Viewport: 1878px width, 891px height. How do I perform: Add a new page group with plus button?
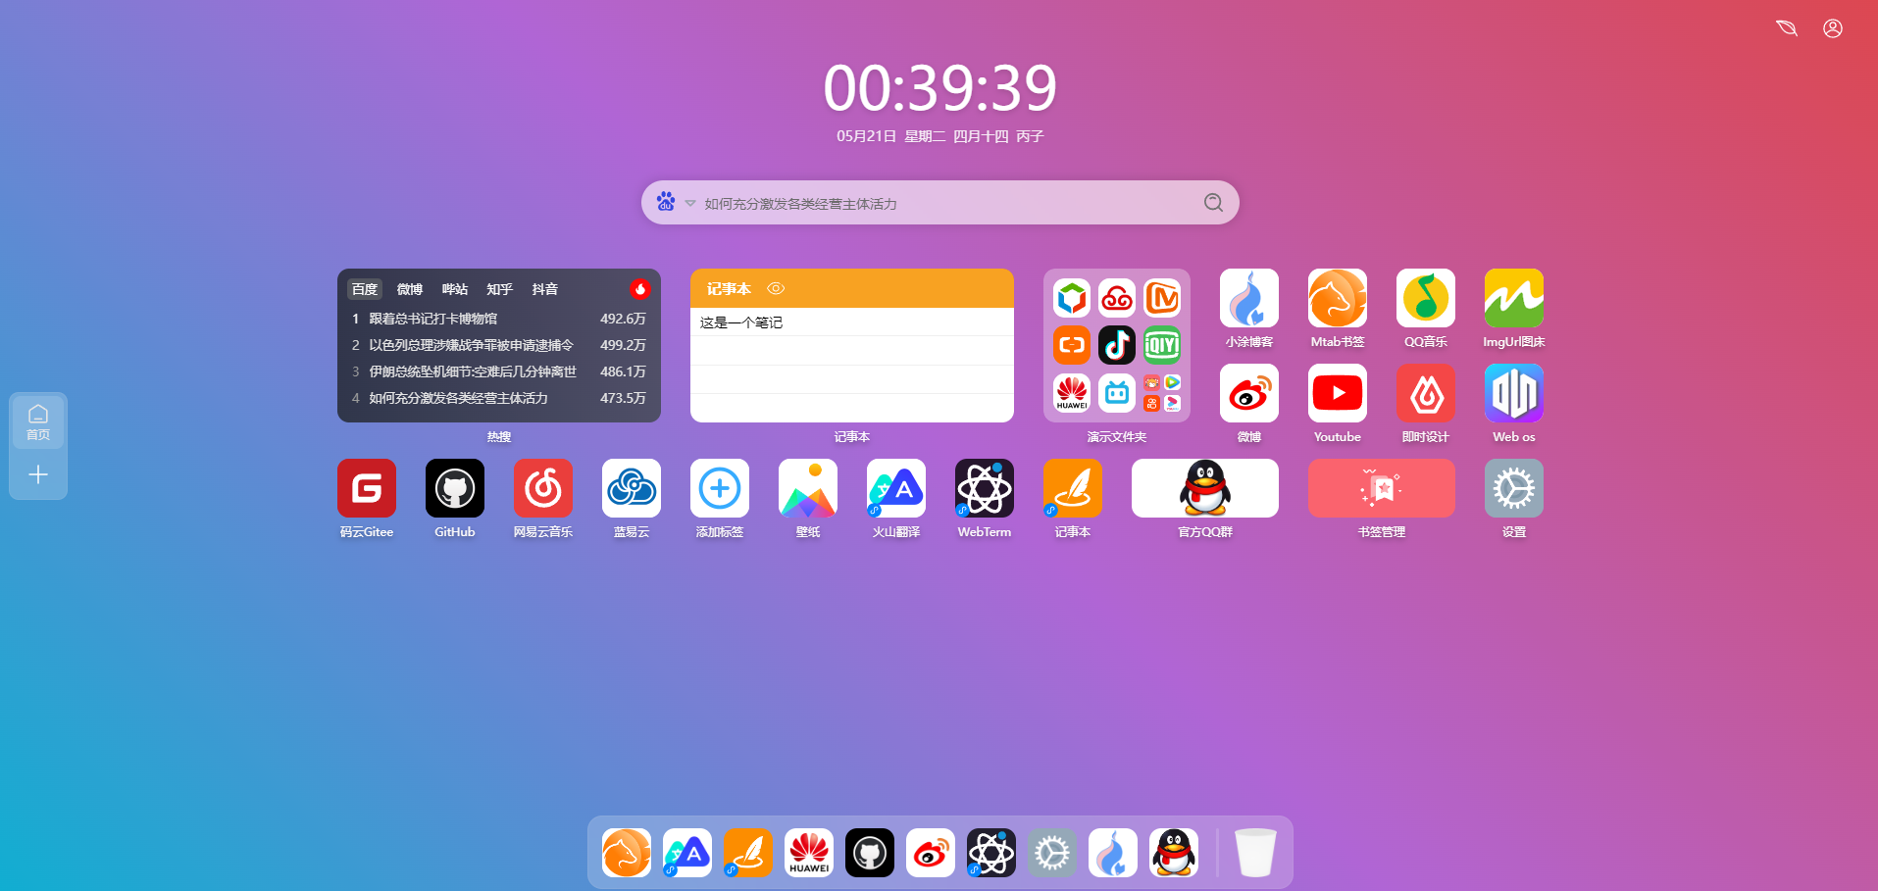(38, 475)
